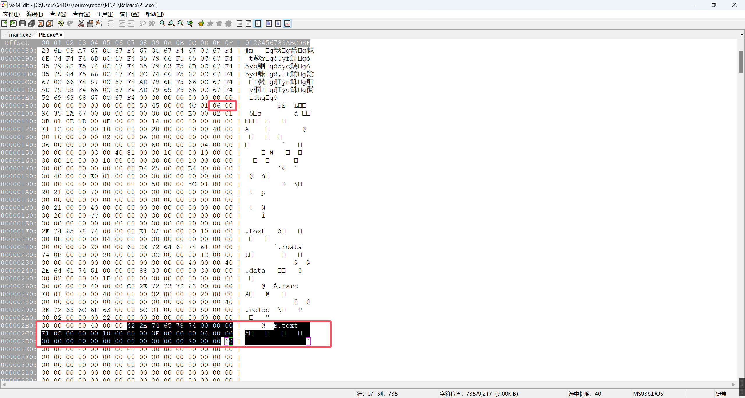Click encoding MS936.DOS in status bar
The height and width of the screenshot is (398, 745).
648,394
